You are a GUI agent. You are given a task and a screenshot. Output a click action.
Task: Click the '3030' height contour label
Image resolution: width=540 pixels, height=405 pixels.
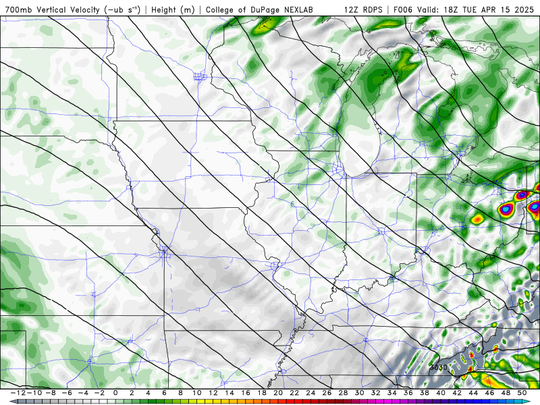coord(438,367)
